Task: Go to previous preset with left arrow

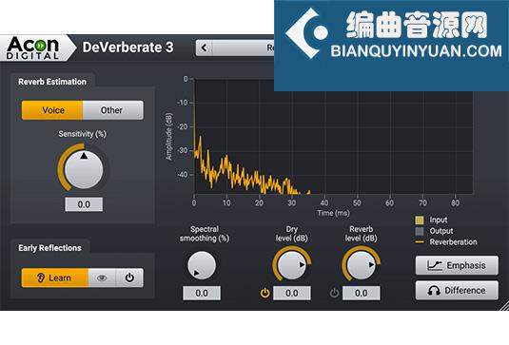Action: (x=204, y=48)
